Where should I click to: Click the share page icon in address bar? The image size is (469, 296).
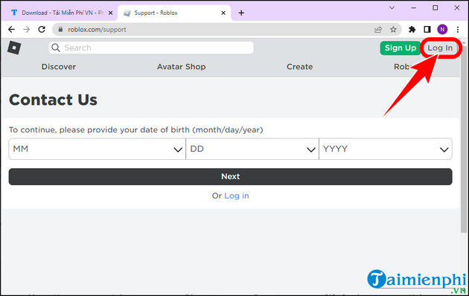tap(378, 29)
